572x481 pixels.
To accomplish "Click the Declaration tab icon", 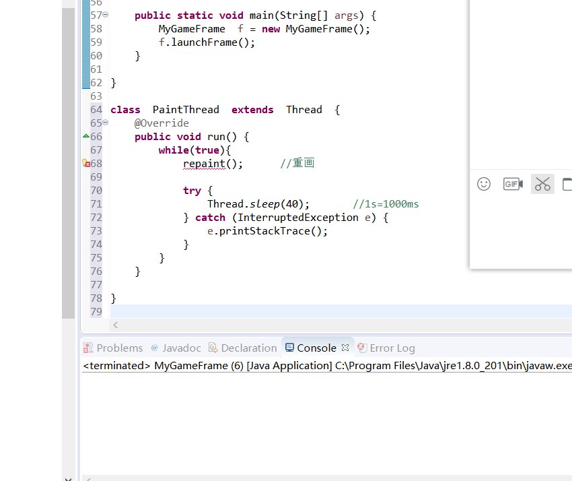I will [x=213, y=348].
